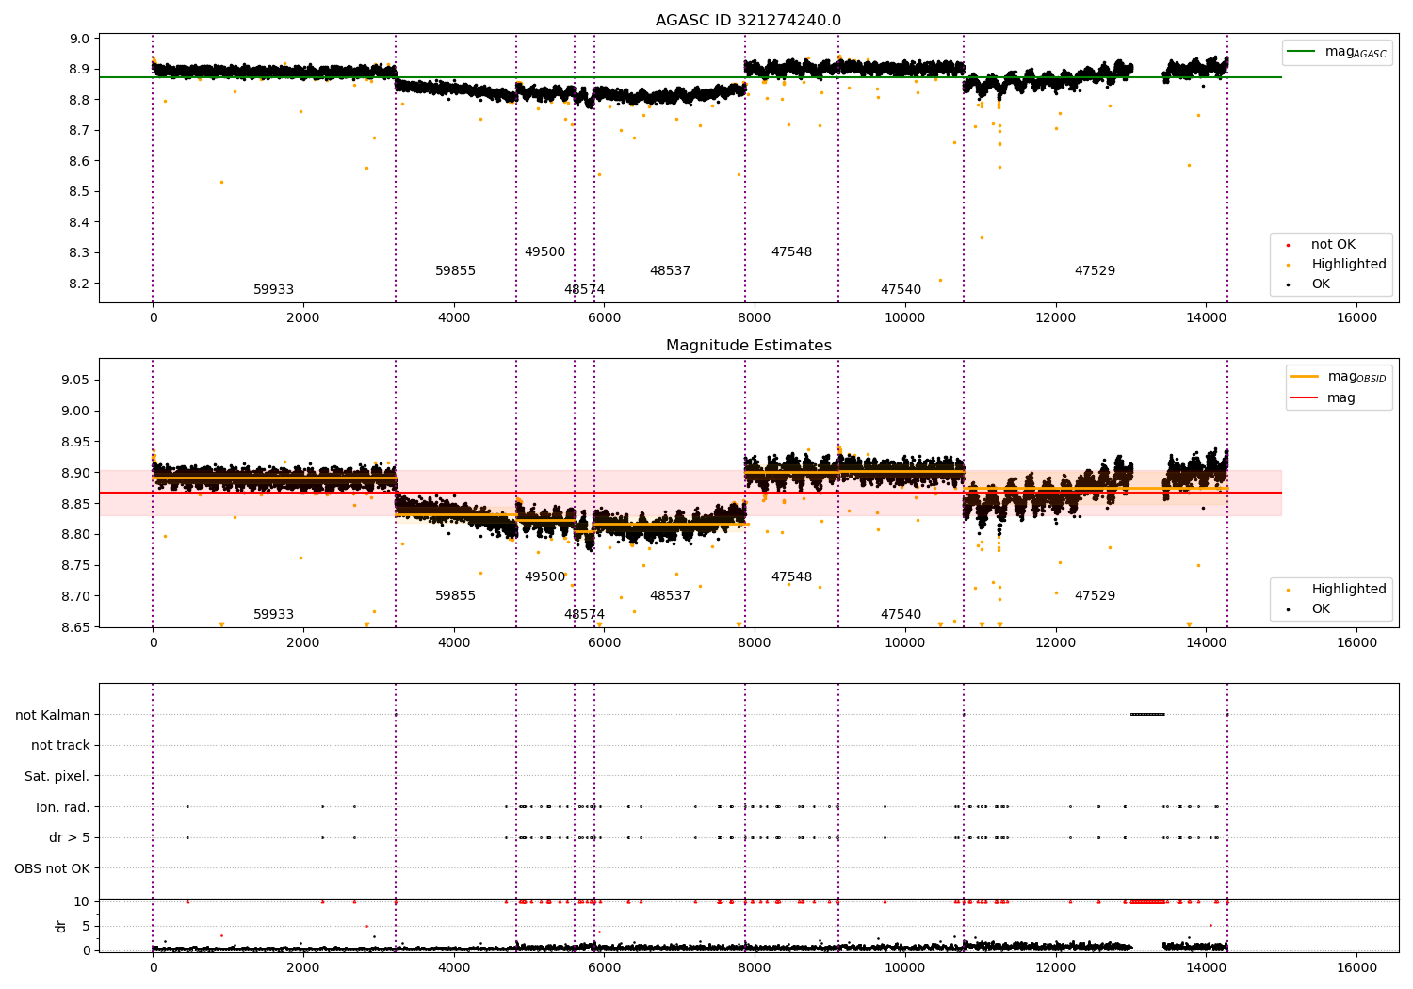The height and width of the screenshot is (989, 1413).
Task: Click obsid label 47548 in top plot
Action: (791, 252)
